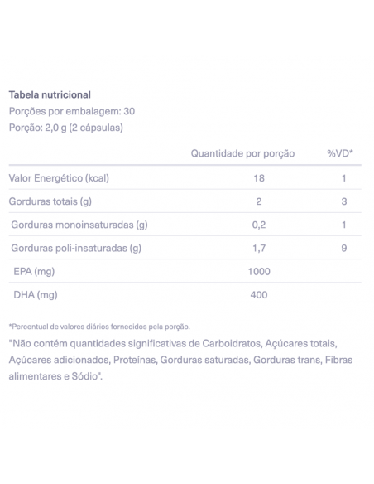Select the DHA (mg) row label
This screenshot has width=374, height=484.
(x=36, y=295)
